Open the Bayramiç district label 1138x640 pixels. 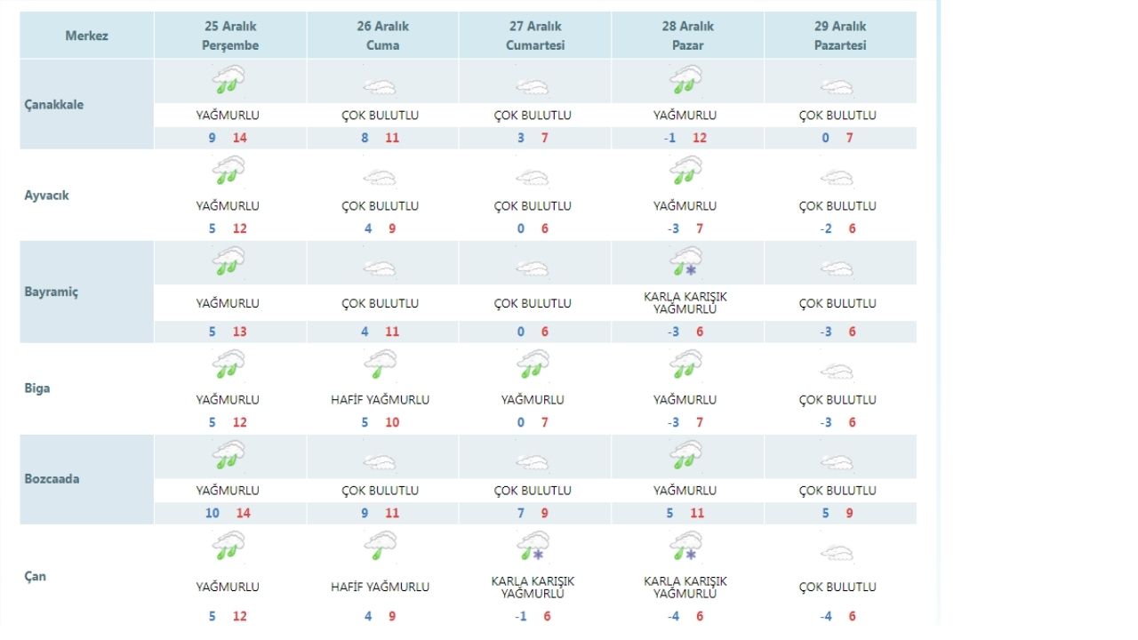click(52, 292)
